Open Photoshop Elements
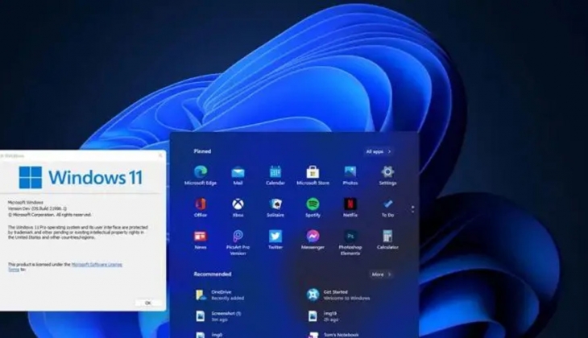Screen dimensions: 588x338 (350, 242)
